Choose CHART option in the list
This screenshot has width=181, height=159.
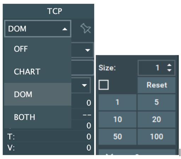(38, 72)
